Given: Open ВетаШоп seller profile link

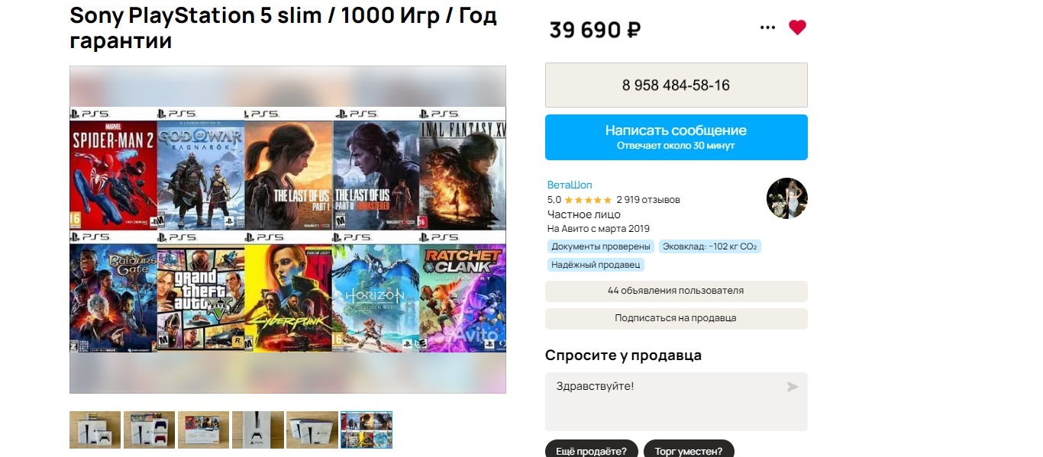Looking at the screenshot, I should [x=570, y=185].
